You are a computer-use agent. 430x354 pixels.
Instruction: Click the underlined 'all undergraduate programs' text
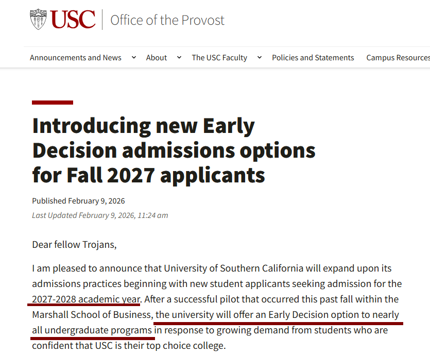[x=92, y=330]
